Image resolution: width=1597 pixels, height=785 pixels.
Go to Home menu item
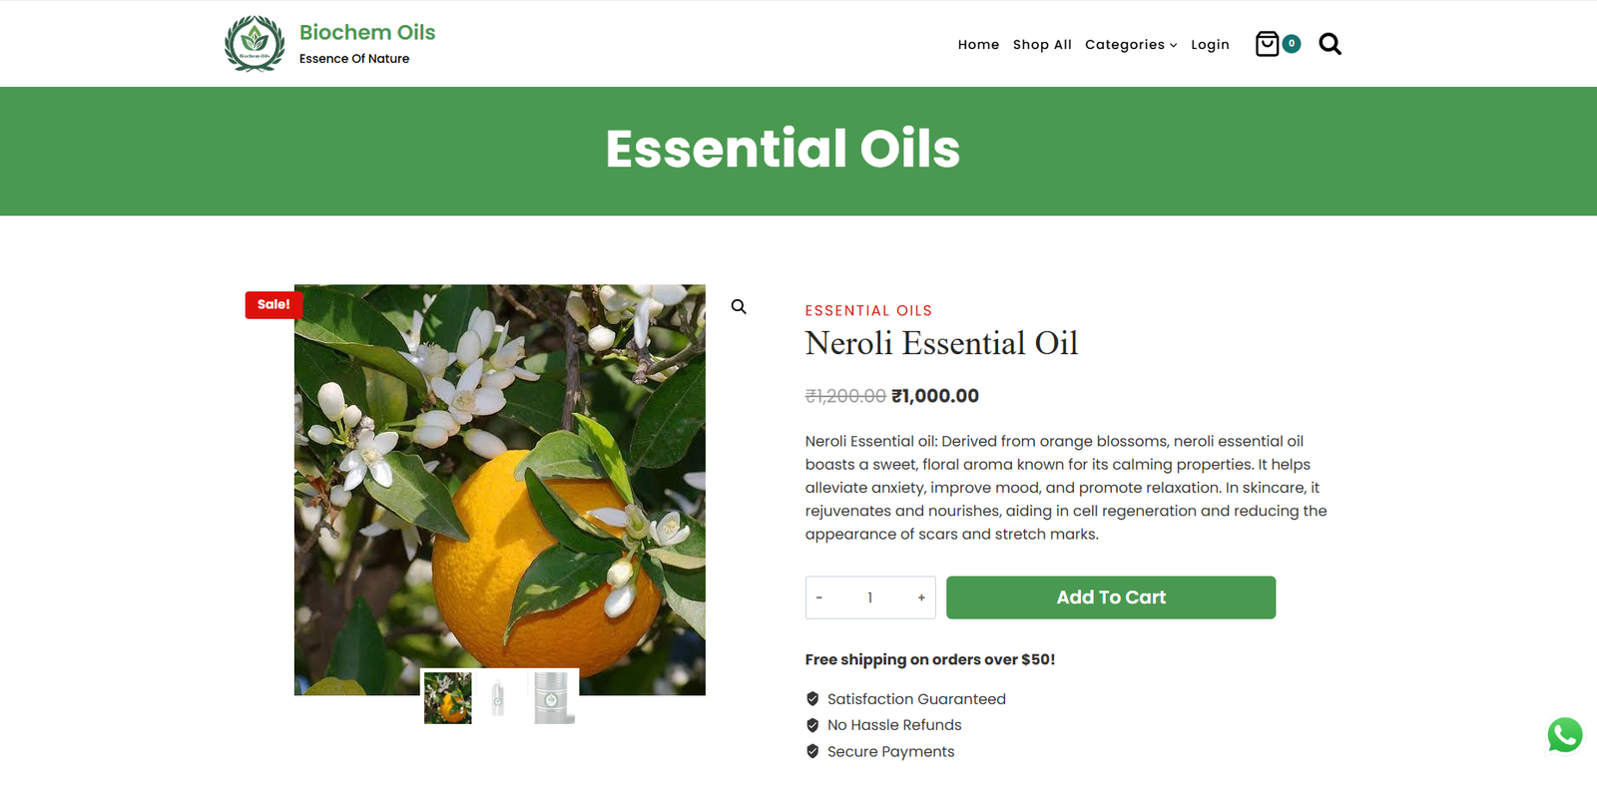pos(978,44)
